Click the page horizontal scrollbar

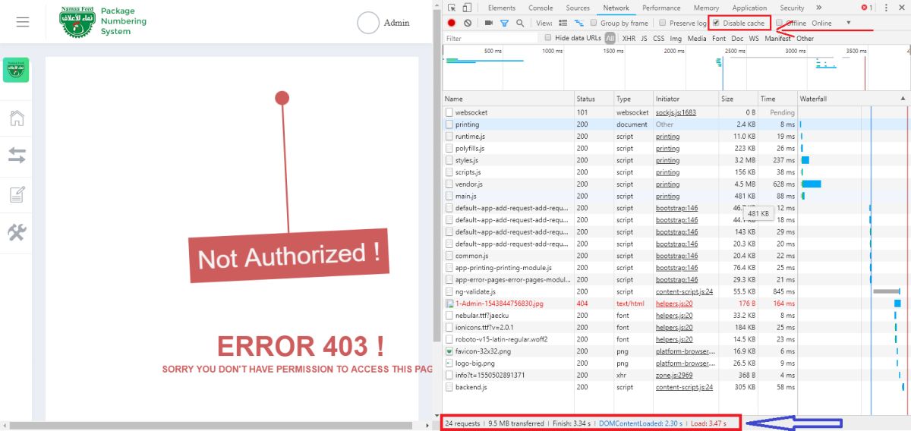213,425
